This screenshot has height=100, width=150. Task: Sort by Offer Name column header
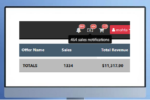point(33,50)
